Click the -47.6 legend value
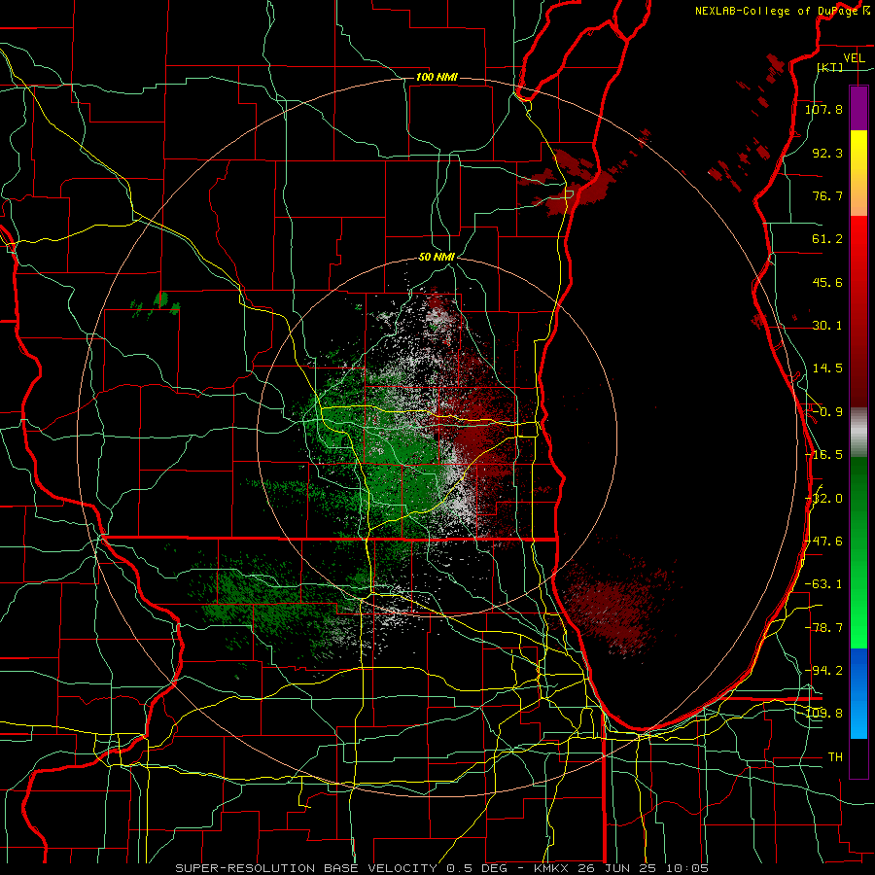875x875 pixels. point(823,542)
